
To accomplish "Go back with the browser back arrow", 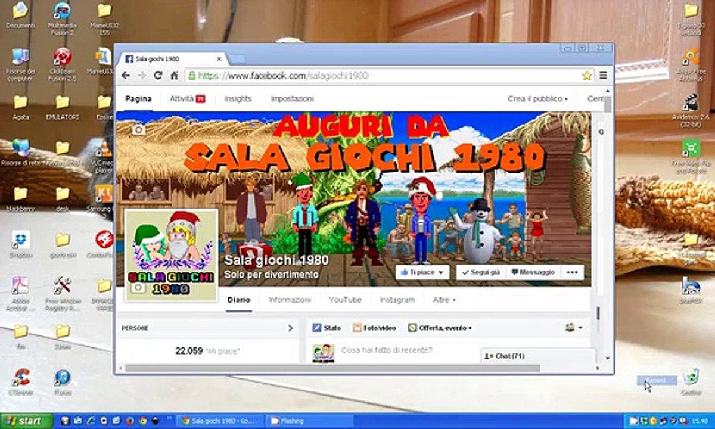I will [126, 76].
